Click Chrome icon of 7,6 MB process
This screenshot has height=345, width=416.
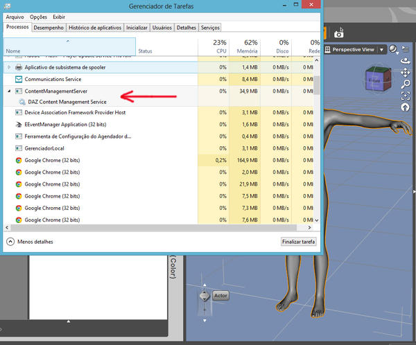point(19,220)
